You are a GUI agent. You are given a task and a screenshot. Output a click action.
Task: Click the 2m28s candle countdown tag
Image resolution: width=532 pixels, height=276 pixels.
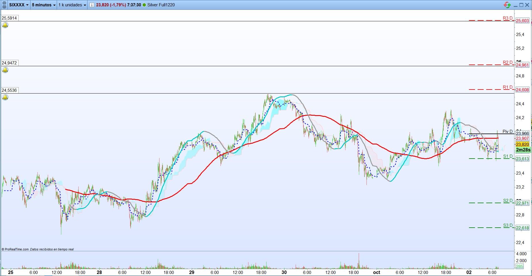point(523,150)
